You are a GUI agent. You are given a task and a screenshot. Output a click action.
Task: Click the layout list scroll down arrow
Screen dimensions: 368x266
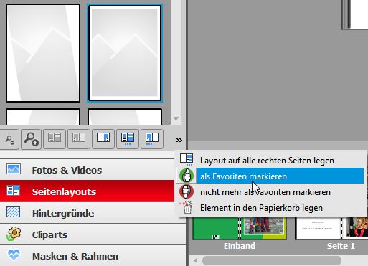pos(176,118)
